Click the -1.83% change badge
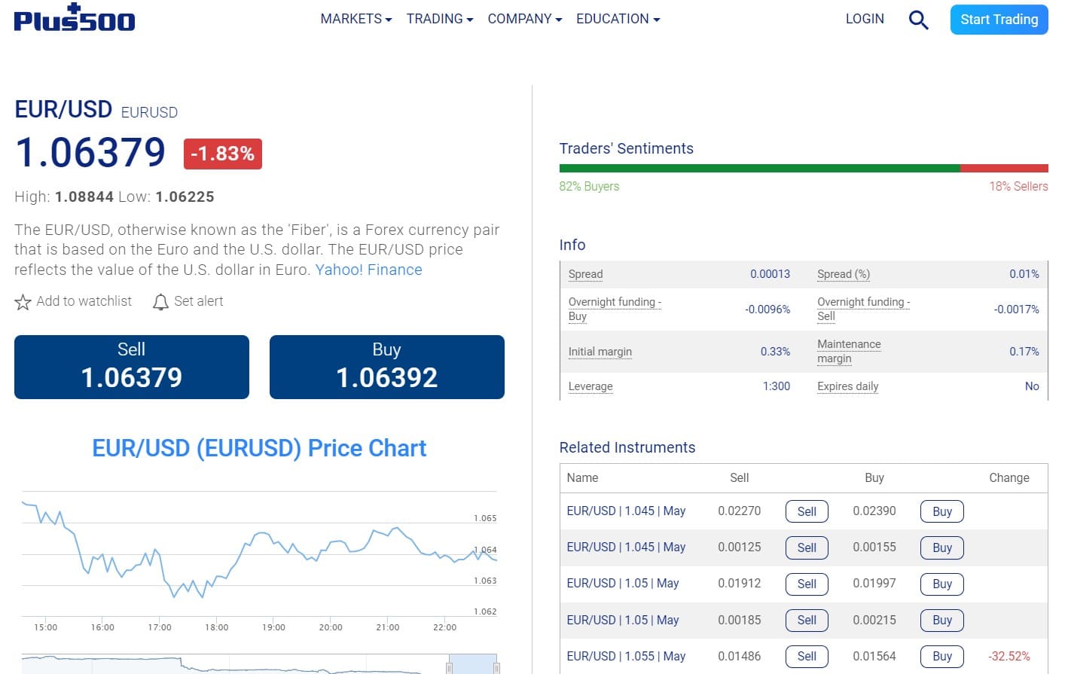 point(223,154)
